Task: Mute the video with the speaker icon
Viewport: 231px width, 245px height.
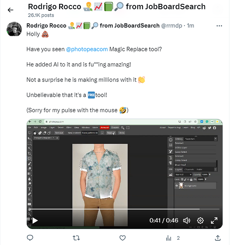Action: (x=187, y=220)
